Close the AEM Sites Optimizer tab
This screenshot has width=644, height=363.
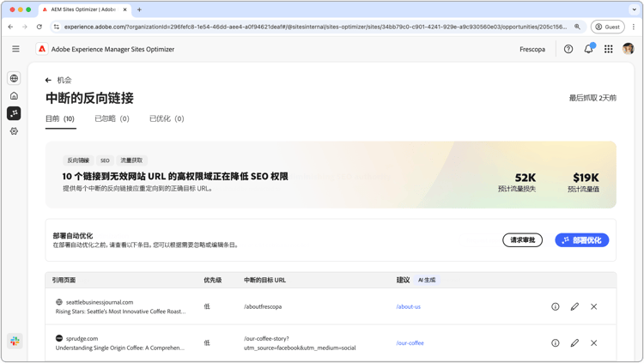[x=125, y=9]
